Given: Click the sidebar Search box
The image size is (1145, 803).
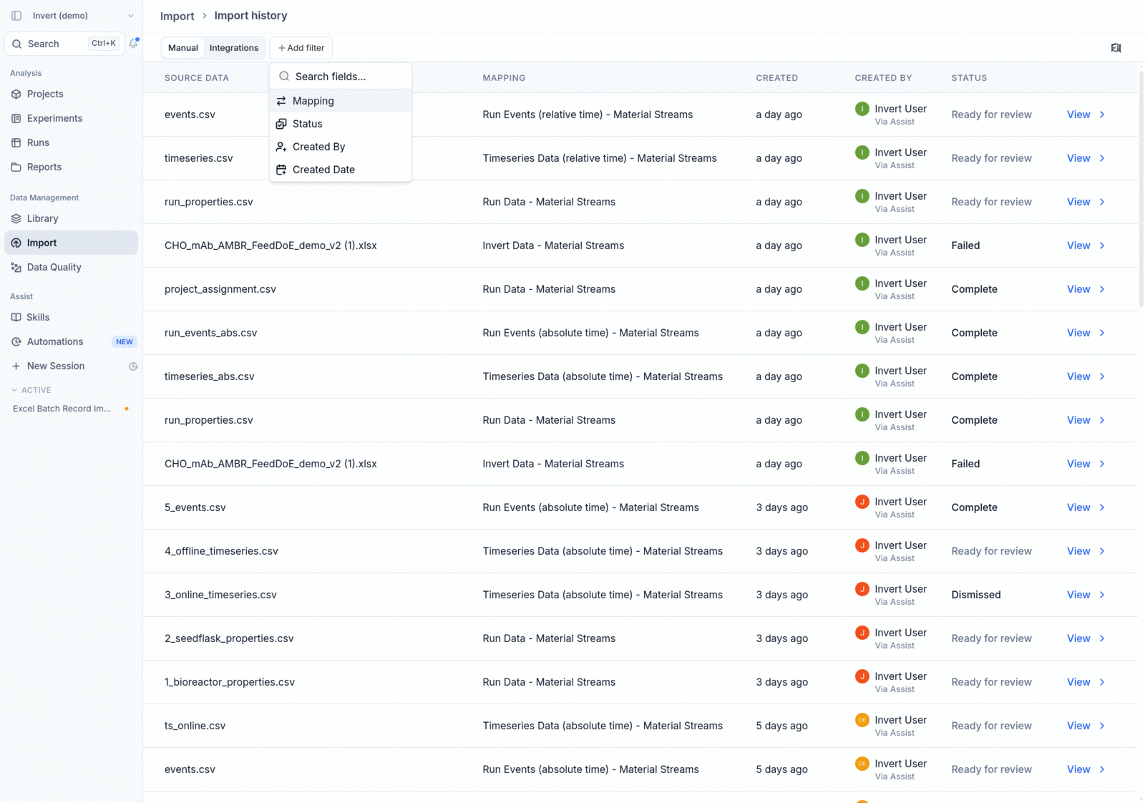Looking at the screenshot, I should (64, 44).
